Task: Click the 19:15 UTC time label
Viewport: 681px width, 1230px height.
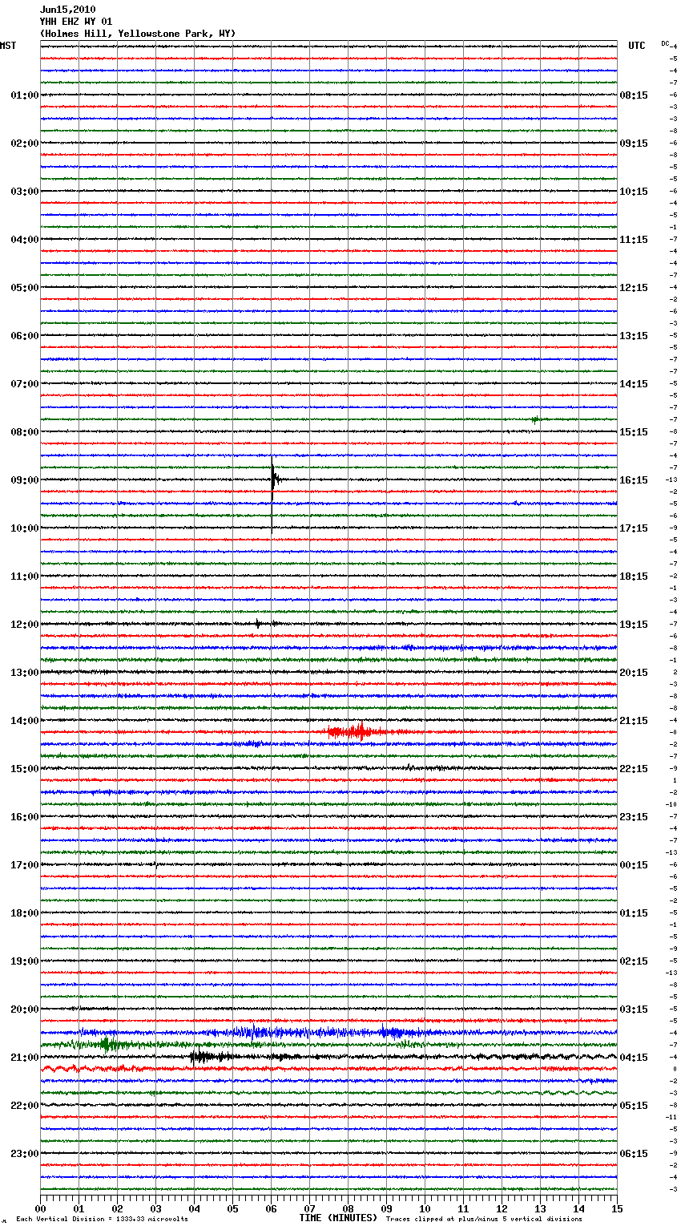Action: coord(634,625)
